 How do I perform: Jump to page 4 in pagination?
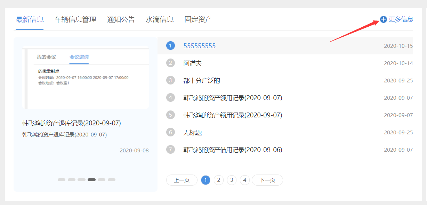245,180
